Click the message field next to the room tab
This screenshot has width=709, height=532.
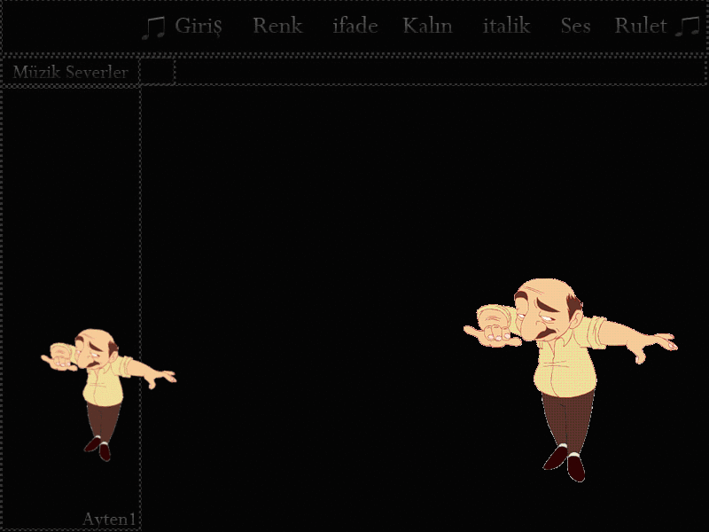coord(440,72)
